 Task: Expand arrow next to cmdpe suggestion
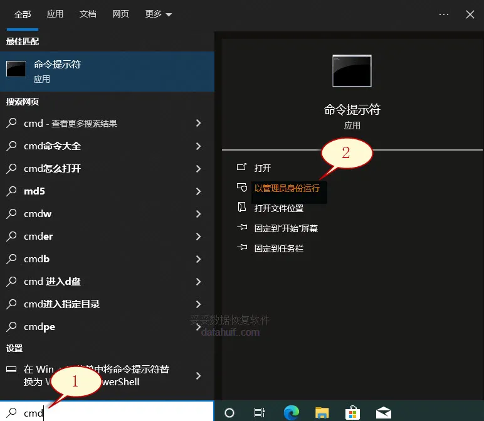[198, 327]
